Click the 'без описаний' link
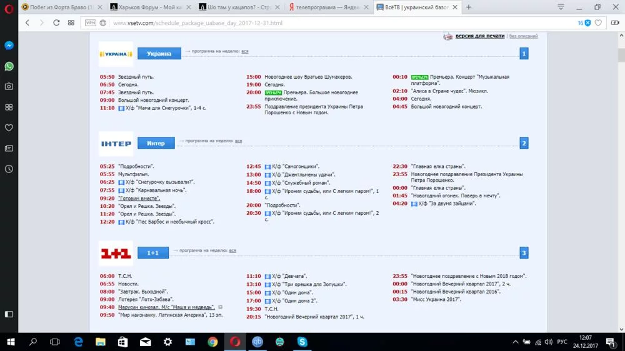Image resolution: width=625 pixels, height=351 pixels. pyautogui.click(x=523, y=36)
